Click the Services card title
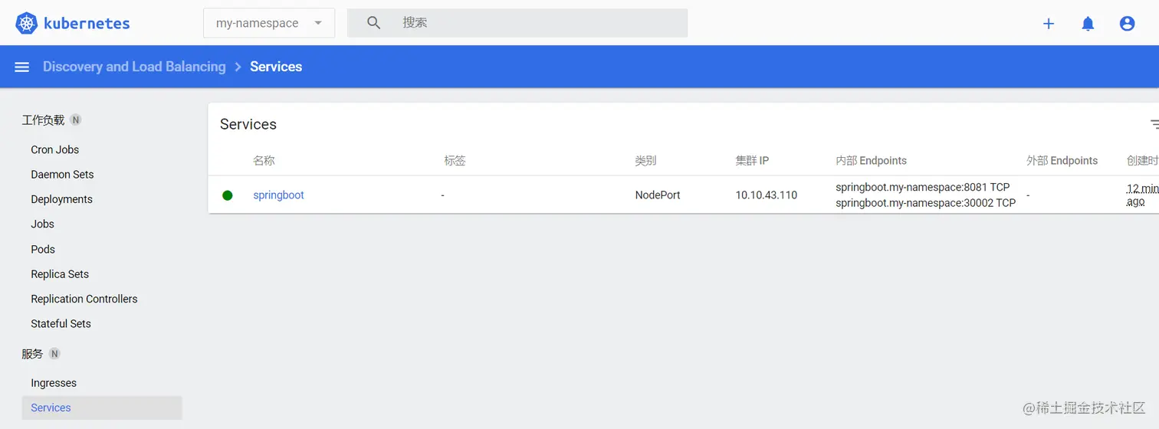The image size is (1159, 429). coord(248,124)
